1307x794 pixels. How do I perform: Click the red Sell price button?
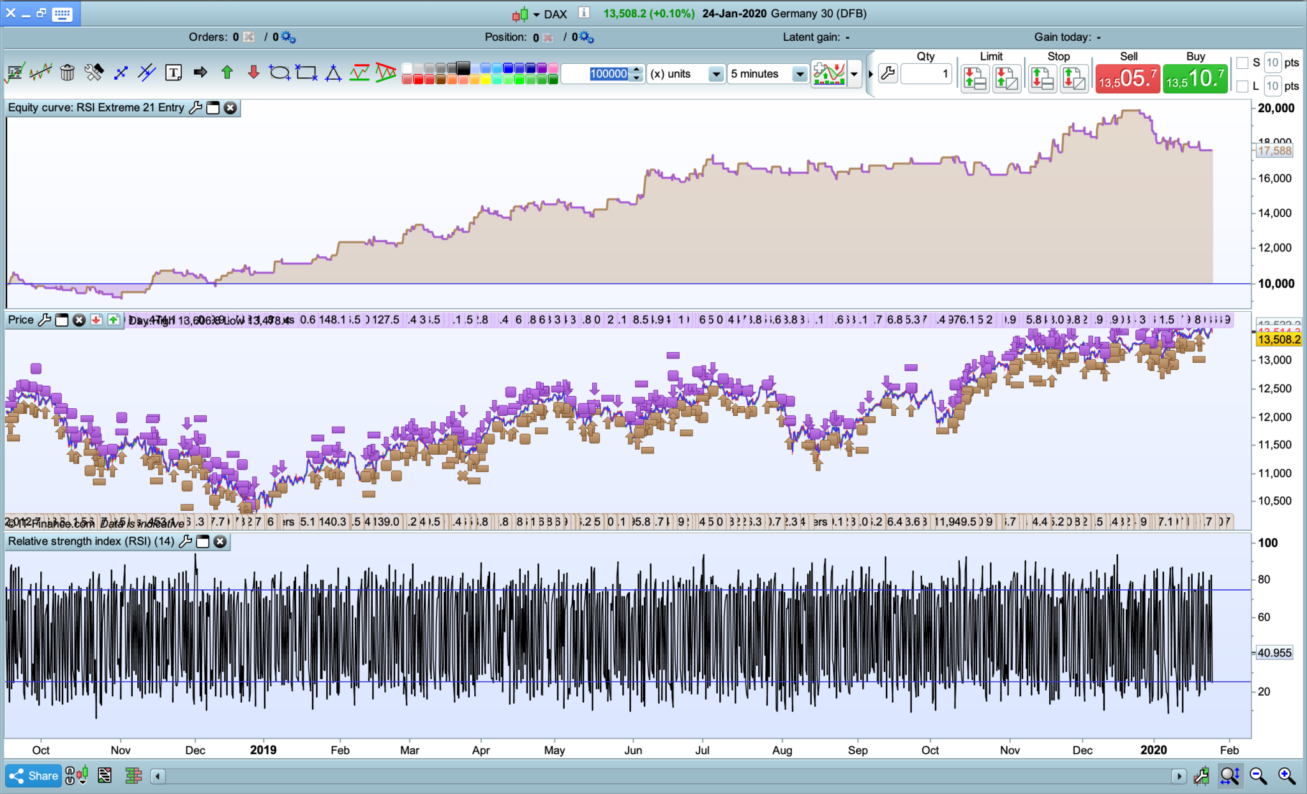(x=1127, y=79)
